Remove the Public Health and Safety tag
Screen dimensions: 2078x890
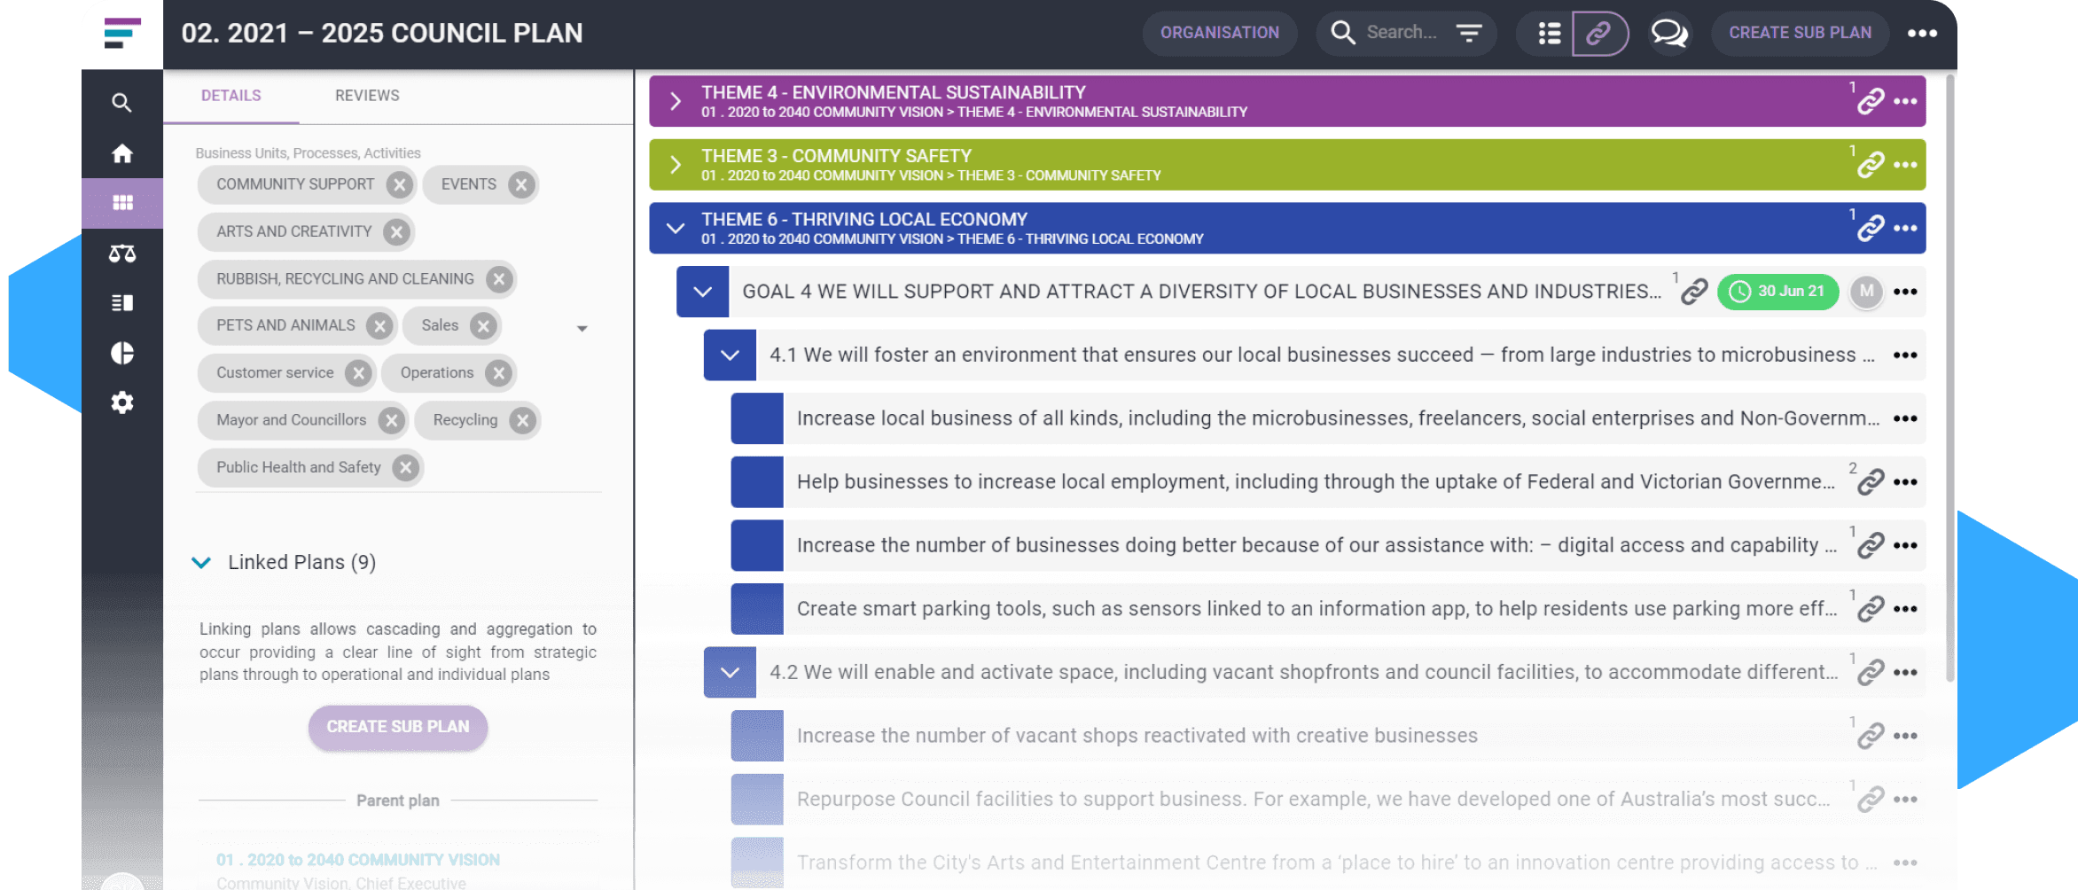click(x=405, y=467)
